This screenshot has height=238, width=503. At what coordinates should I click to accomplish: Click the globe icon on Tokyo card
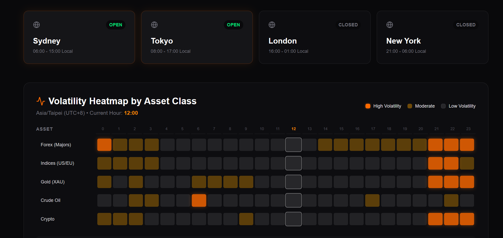click(154, 25)
